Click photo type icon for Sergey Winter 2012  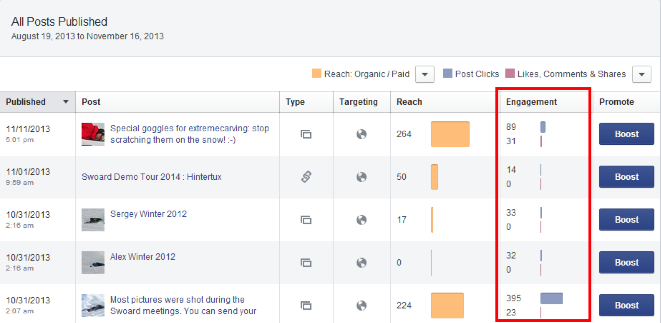pyautogui.click(x=306, y=220)
